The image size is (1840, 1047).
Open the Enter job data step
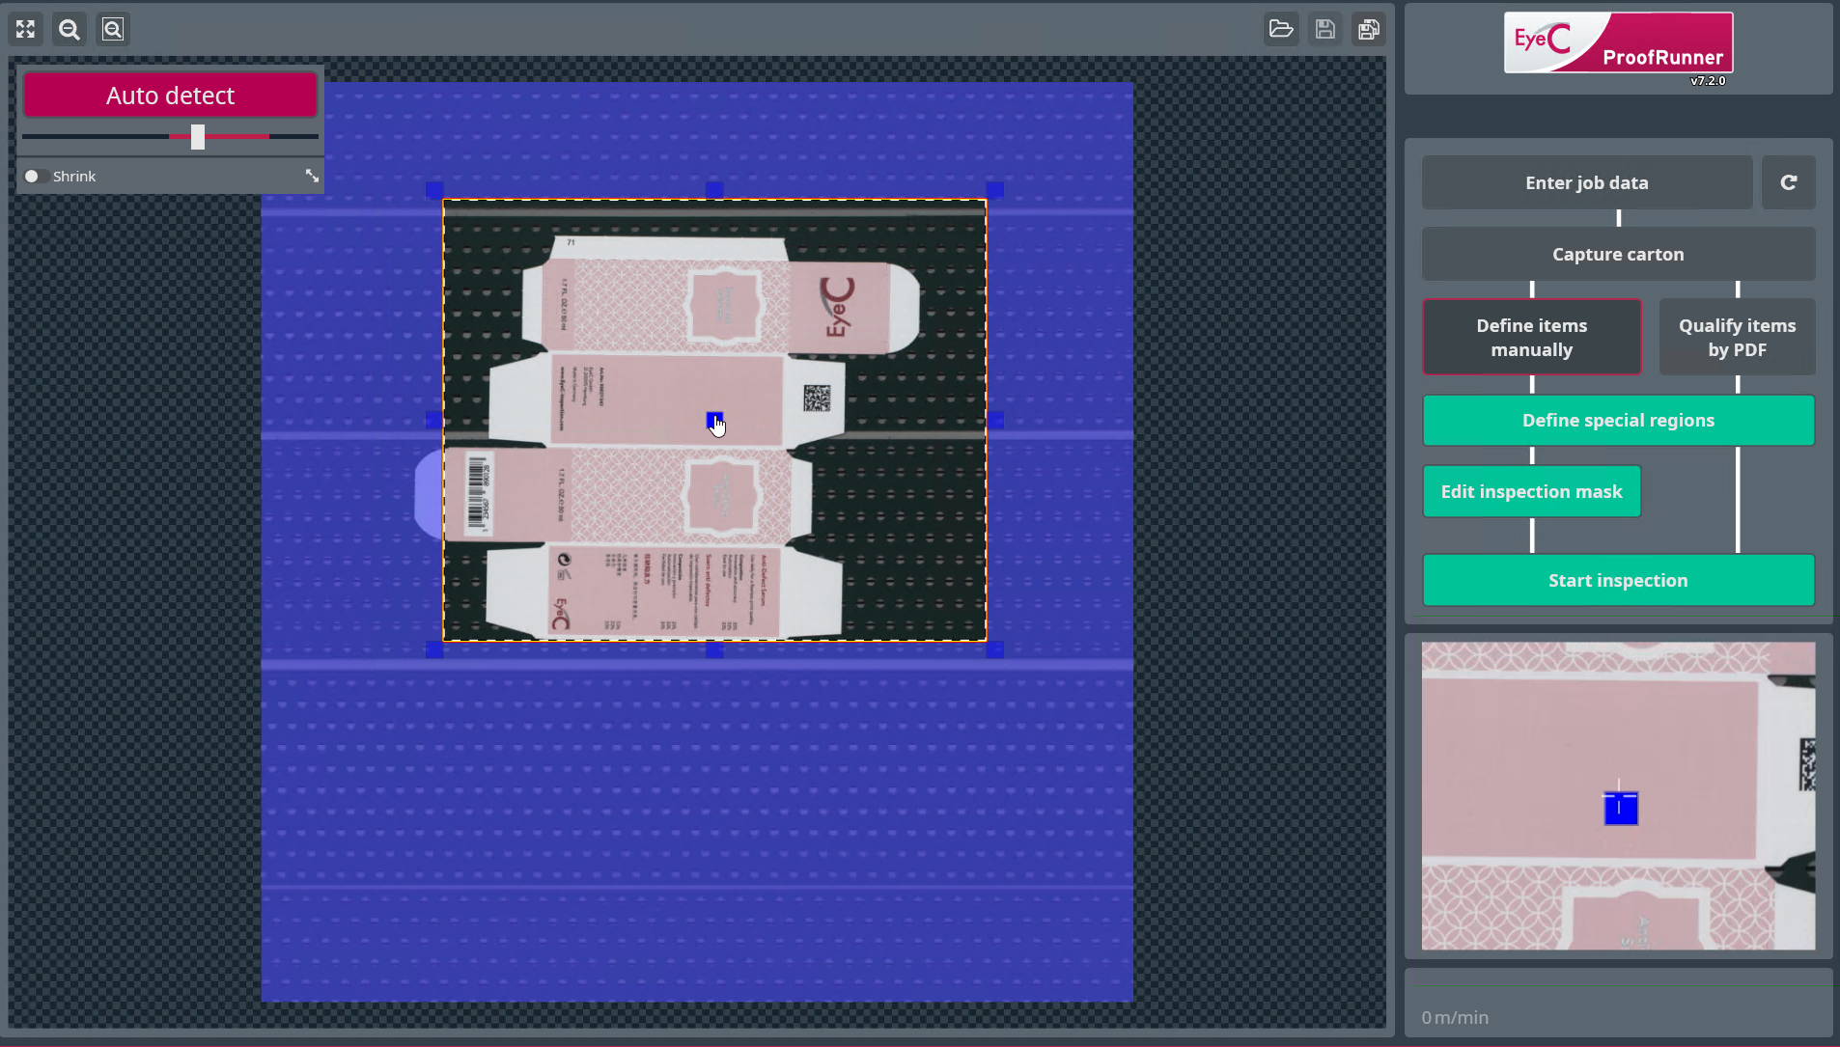(1587, 182)
